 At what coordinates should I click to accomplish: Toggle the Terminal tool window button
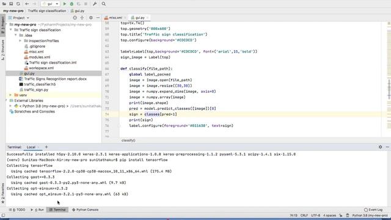(57, 210)
